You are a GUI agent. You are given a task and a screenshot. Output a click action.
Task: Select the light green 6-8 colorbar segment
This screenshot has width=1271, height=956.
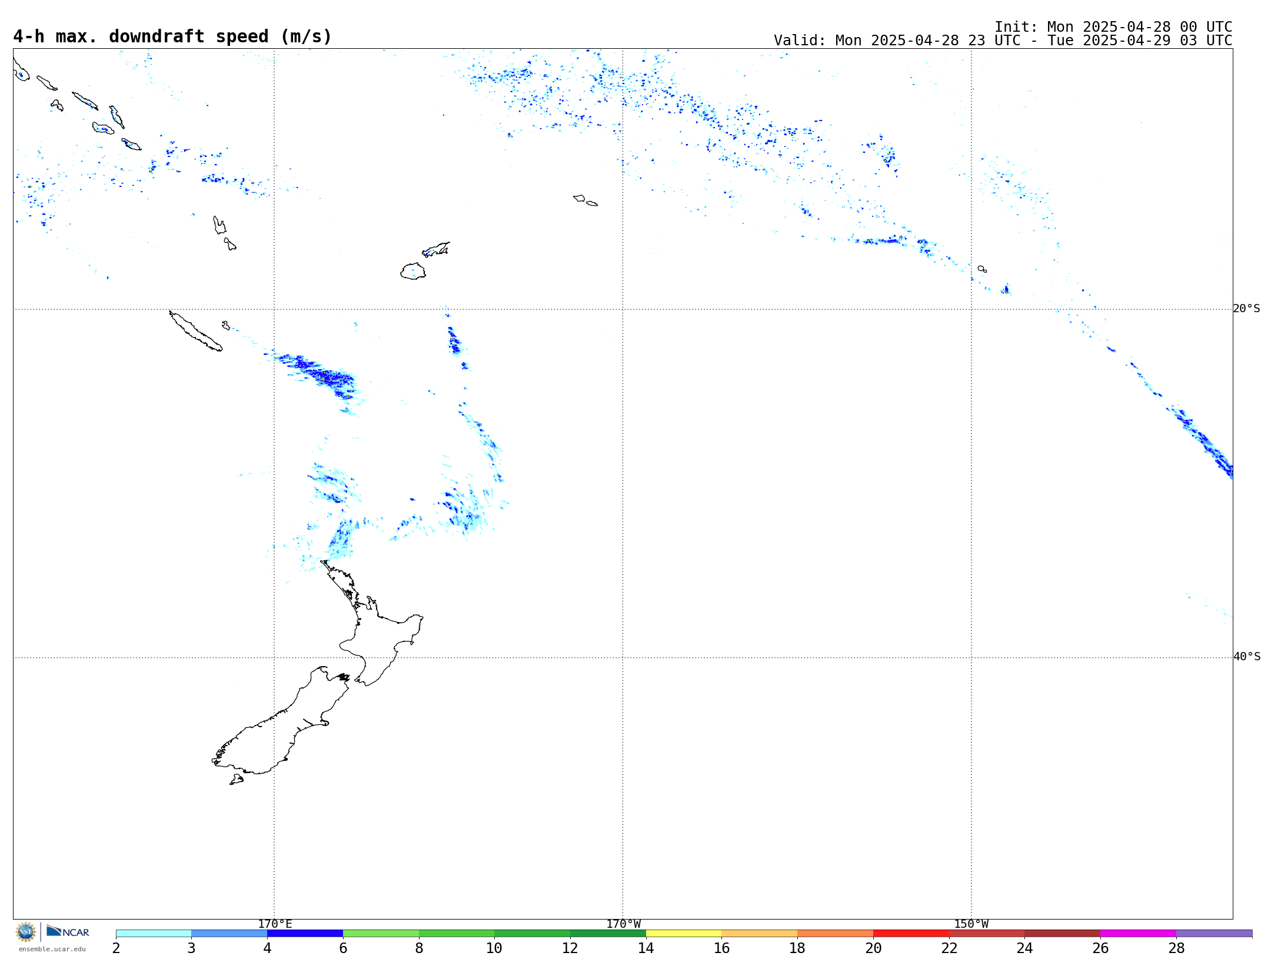[381, 934]
